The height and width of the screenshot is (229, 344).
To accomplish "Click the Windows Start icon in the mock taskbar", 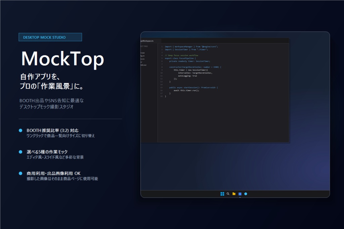I will pos(222,194).
